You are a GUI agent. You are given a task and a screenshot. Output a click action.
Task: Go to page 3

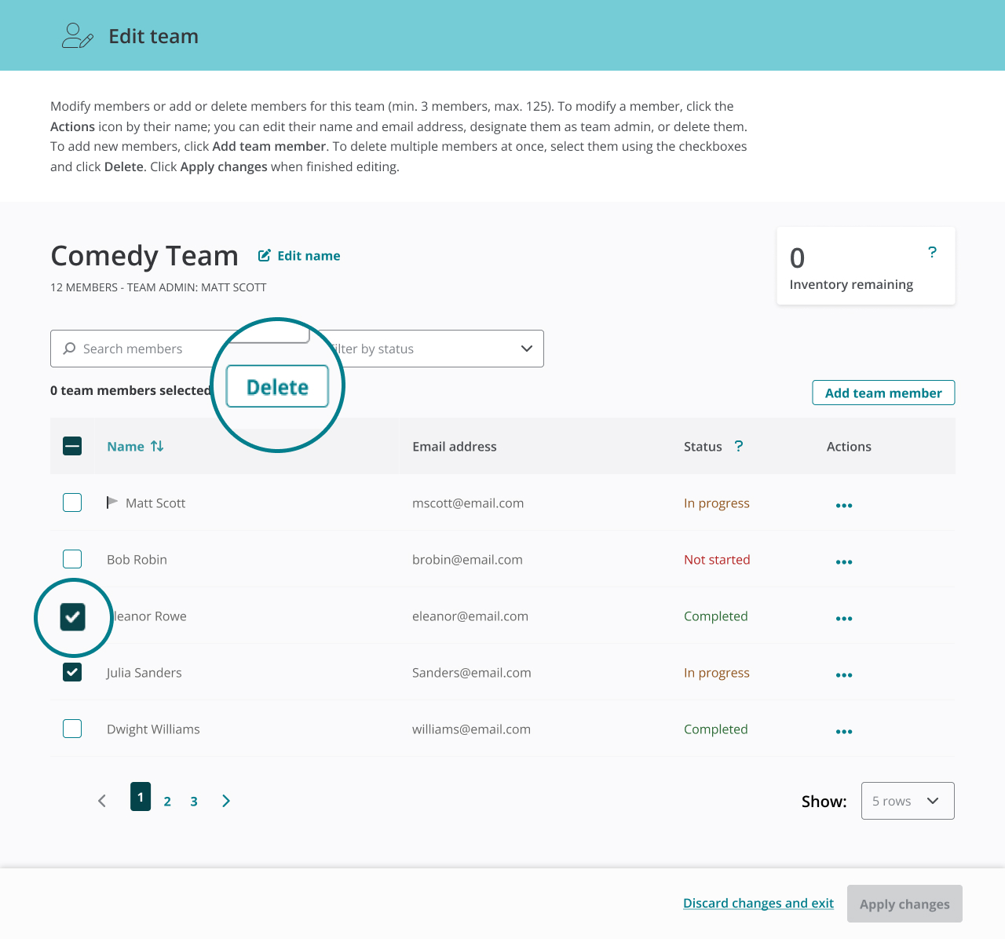point(194,802)
